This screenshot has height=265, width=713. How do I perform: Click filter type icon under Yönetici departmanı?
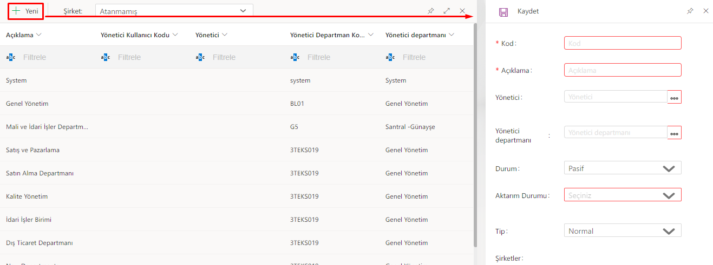[x=390, y=57]
